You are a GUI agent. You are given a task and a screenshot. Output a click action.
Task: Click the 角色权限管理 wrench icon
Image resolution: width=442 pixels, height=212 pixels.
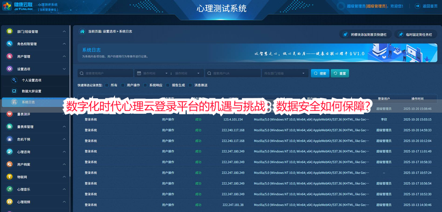click(9, 44)
